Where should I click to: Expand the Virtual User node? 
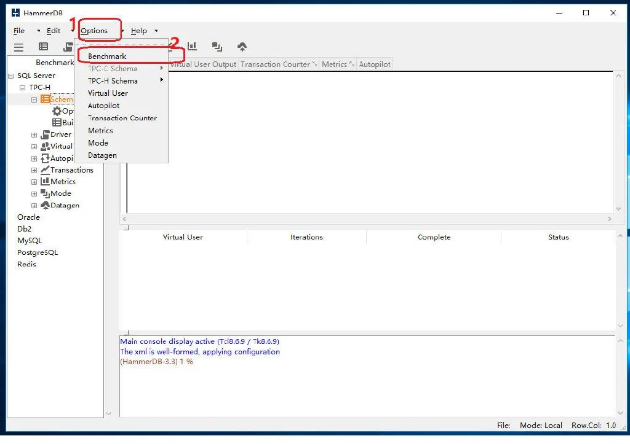pyautogui.click(x=34, y=147)
